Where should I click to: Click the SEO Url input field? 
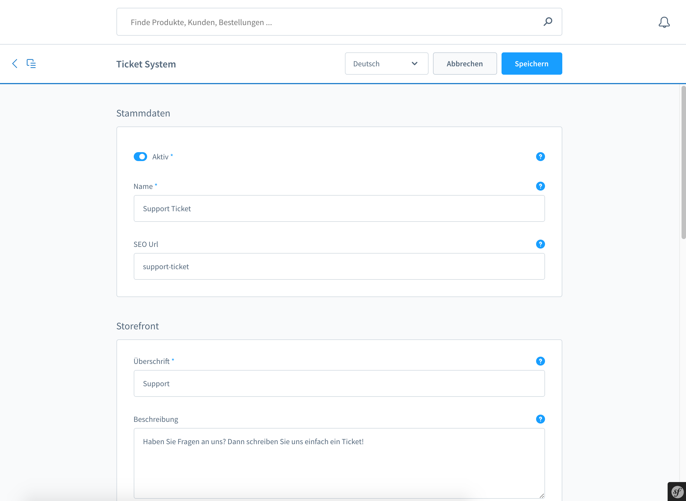339,266
